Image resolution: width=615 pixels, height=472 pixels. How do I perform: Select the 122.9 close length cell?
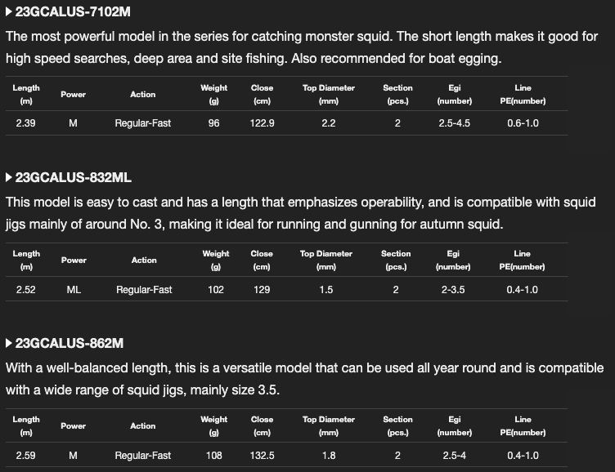tap(263, 123)
